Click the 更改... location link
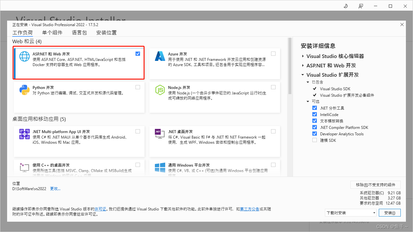 click(x=55, y=189)
